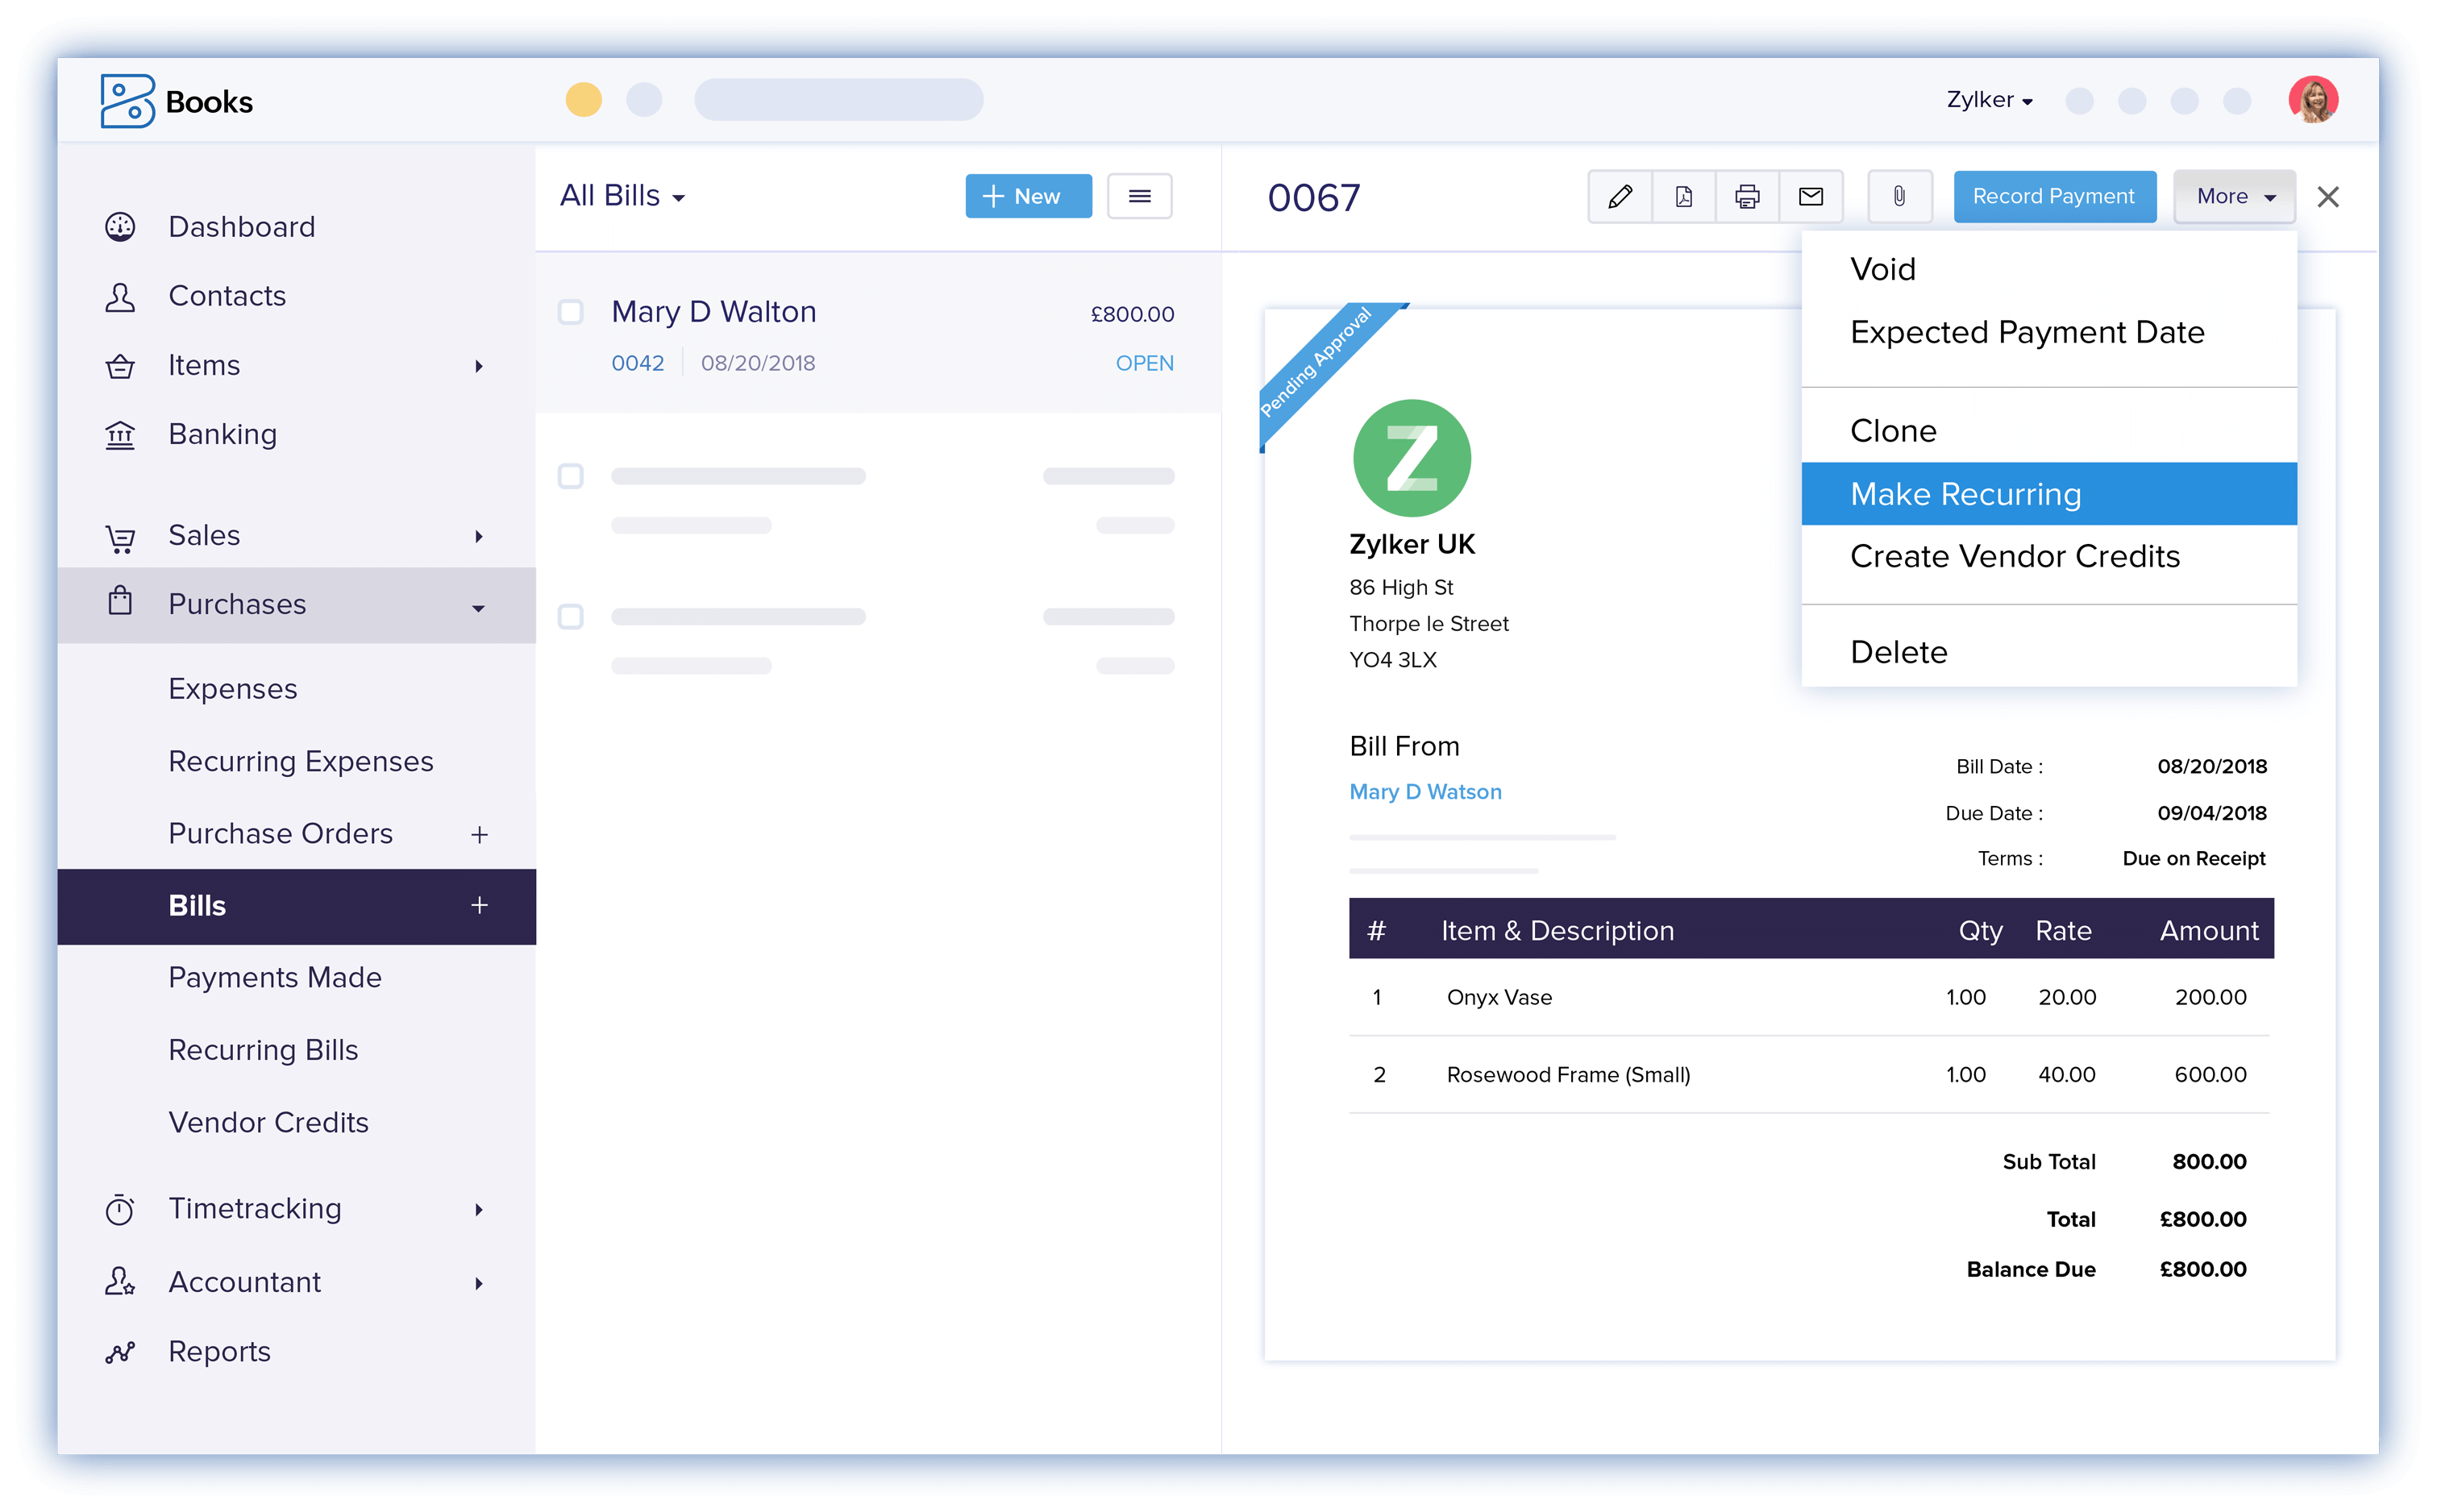This screenshot has width=2437, height=1512.
Task: Click the email icon for bill 0067
Action: pos(1811,195)
